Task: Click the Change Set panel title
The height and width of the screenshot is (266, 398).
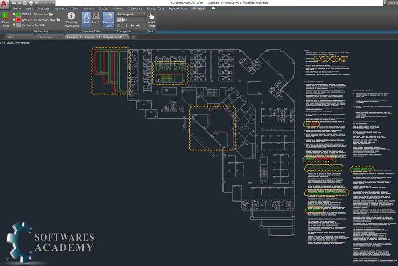Action: pyautogui.click(x=124, y=31)
